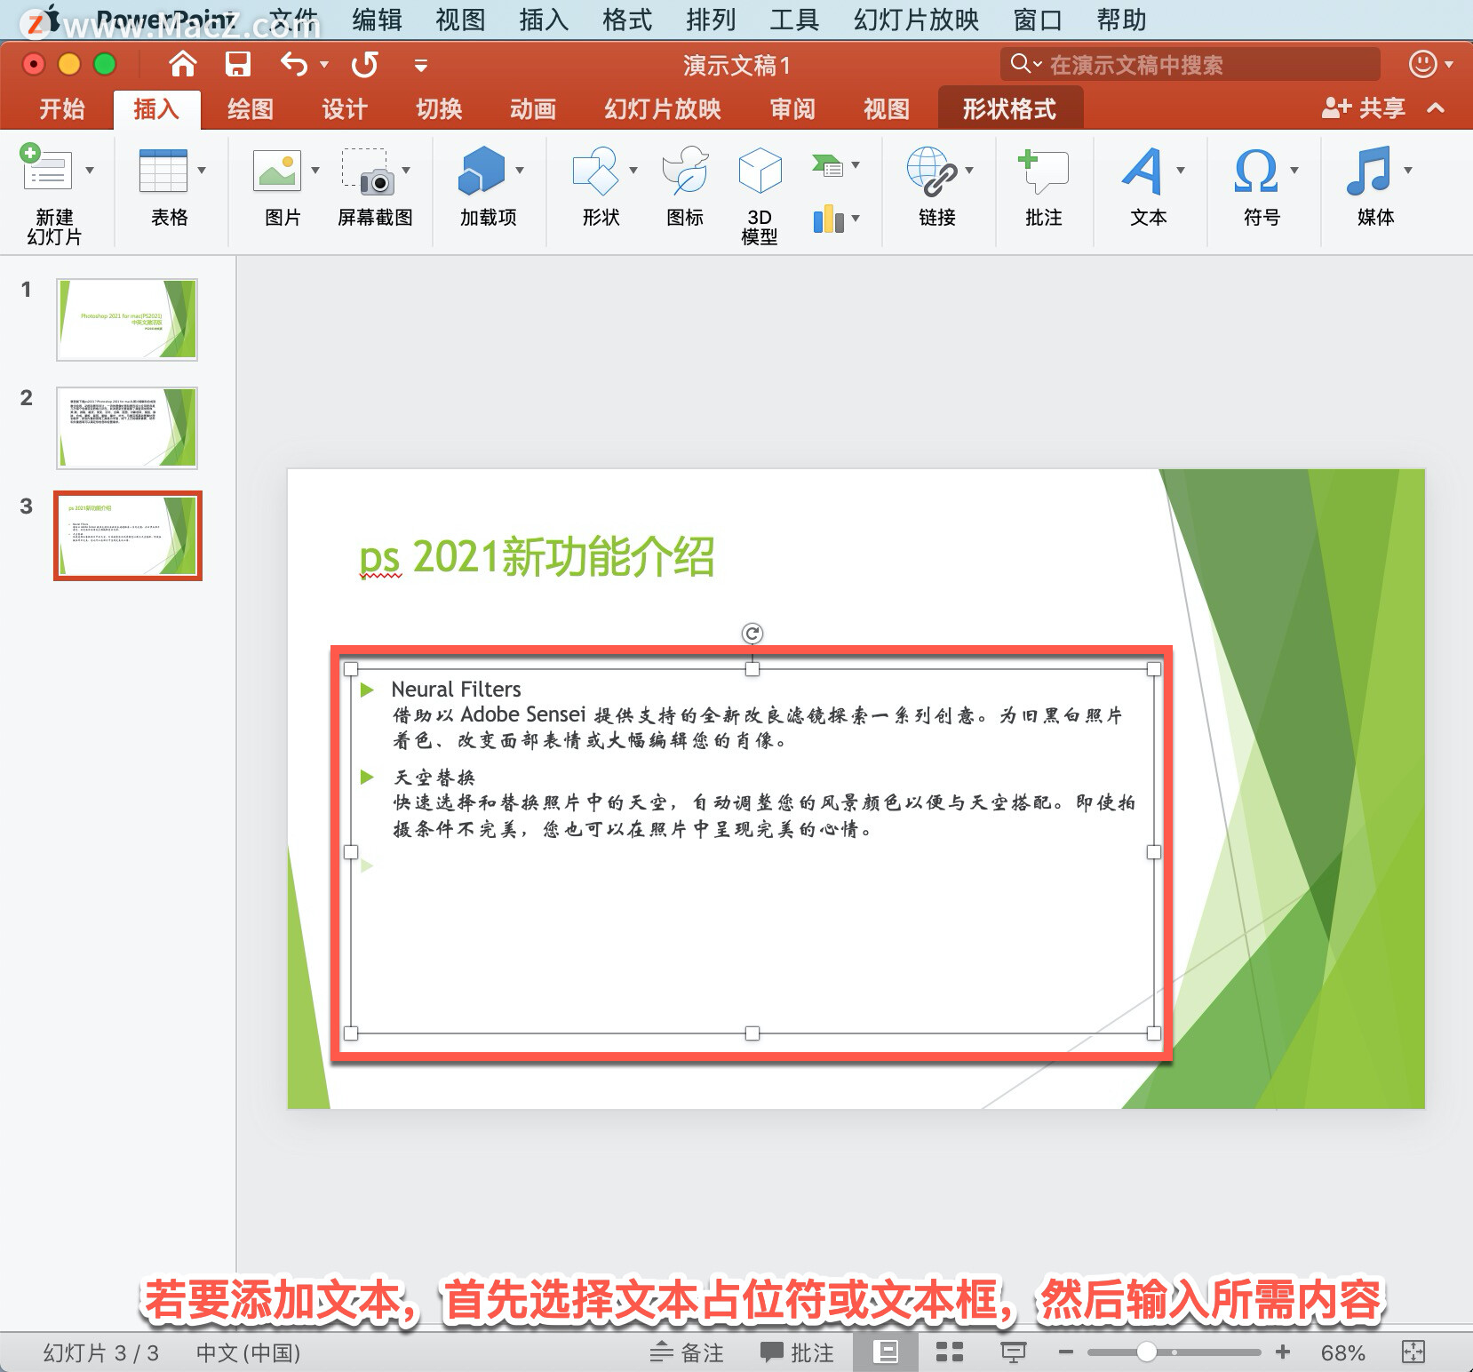The image size is (1473, 1372).
Task: Expand the shapes dropdown arrow
Action: [633, 170]
